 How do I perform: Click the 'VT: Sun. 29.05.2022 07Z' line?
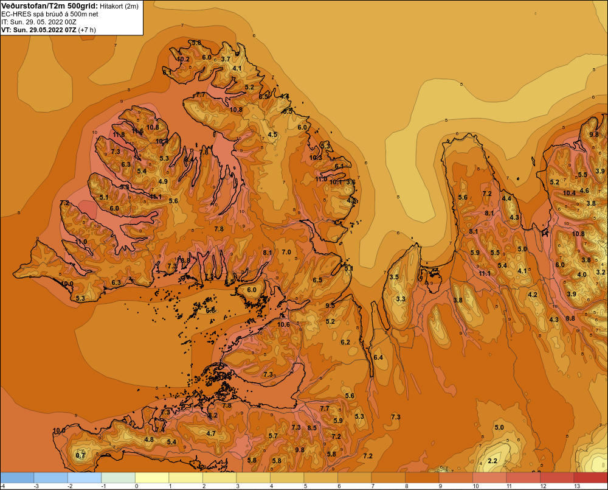click(x=39, y=30)
